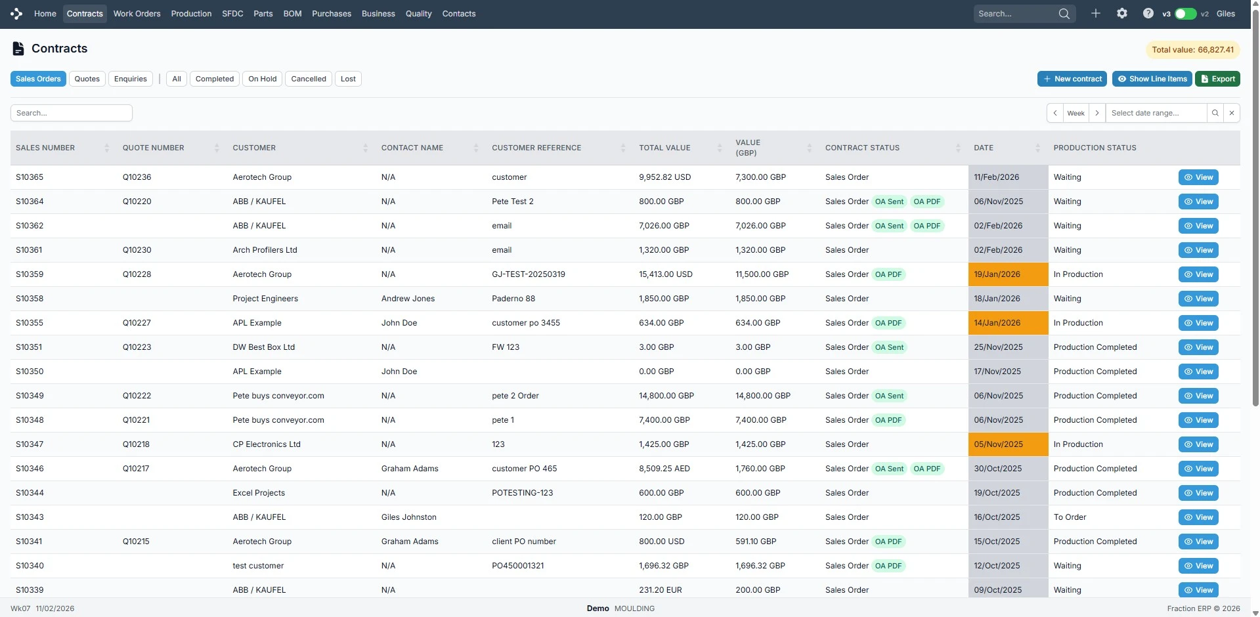Sort by Sales Number column arrows
The image size is (1260, 617).
(x=106, y=148)
